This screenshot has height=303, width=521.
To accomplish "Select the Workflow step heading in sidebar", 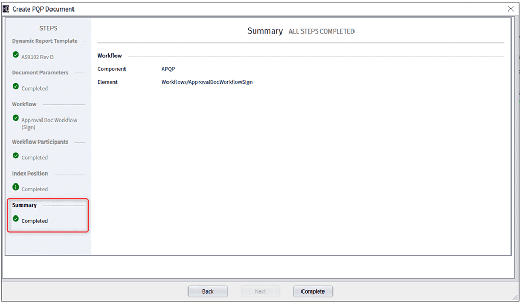I will pos(24,104).
